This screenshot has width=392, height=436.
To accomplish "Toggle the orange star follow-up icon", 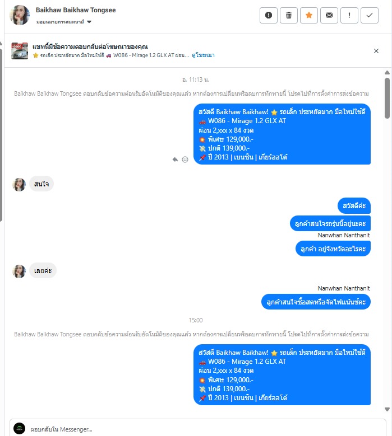I will (x=308, y=15).
